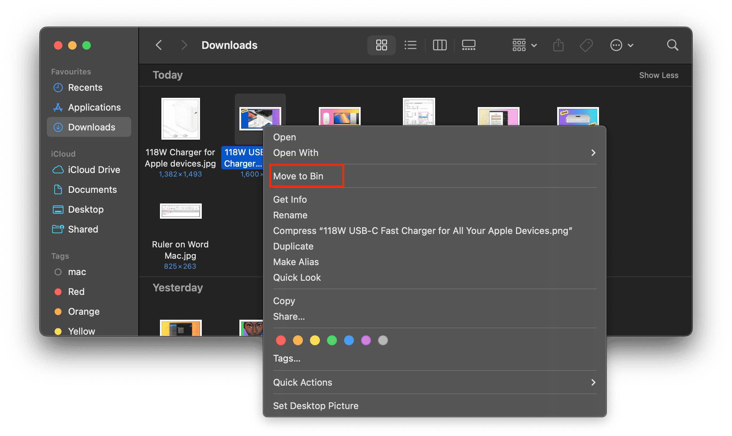Select the Ruler on Word Mac.jpg thumbnail
Screen dimensions: 732x436
(181, 211)
